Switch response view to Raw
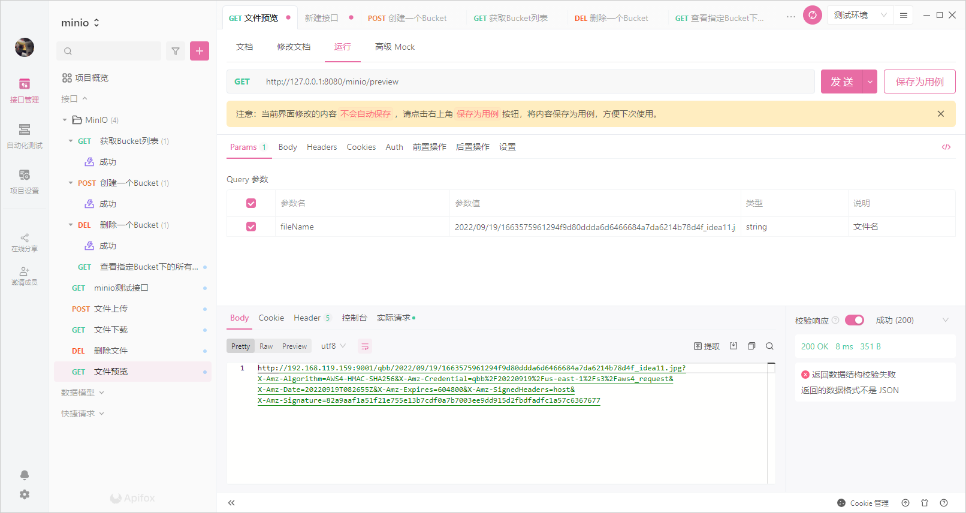The height and width of the screenshot is (513, 966). 266,346
